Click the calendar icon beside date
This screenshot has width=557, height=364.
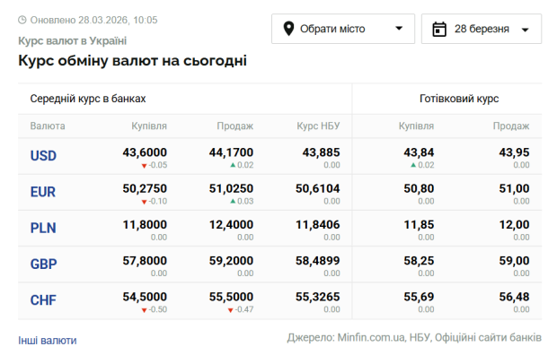click(439, 29)
